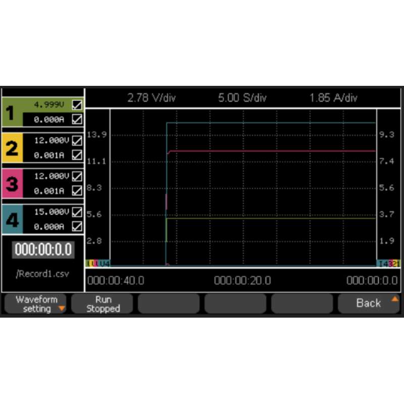Select the pink channel 3 badge
The height and width of the screenshot is (404, 404).
pos(12,184)
